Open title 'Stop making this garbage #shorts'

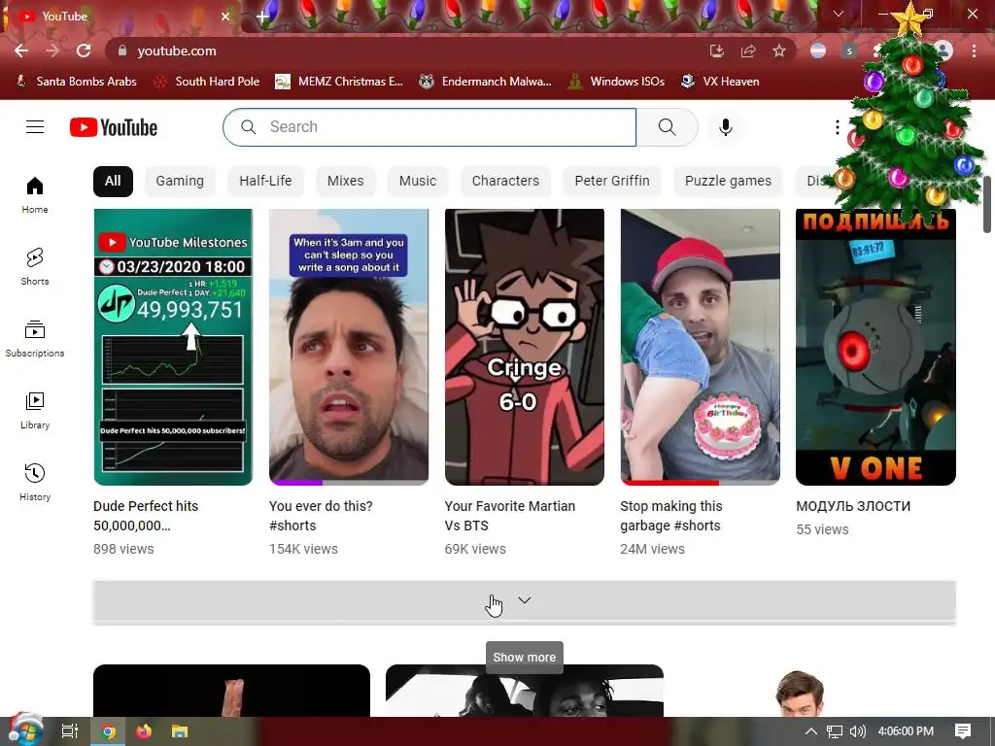coord(671,516)
